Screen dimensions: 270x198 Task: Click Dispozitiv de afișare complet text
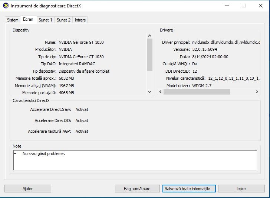point(84,71)
